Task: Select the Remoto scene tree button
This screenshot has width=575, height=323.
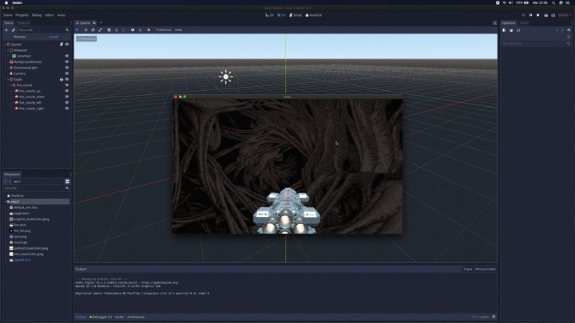Action: [x=20, y=37]
